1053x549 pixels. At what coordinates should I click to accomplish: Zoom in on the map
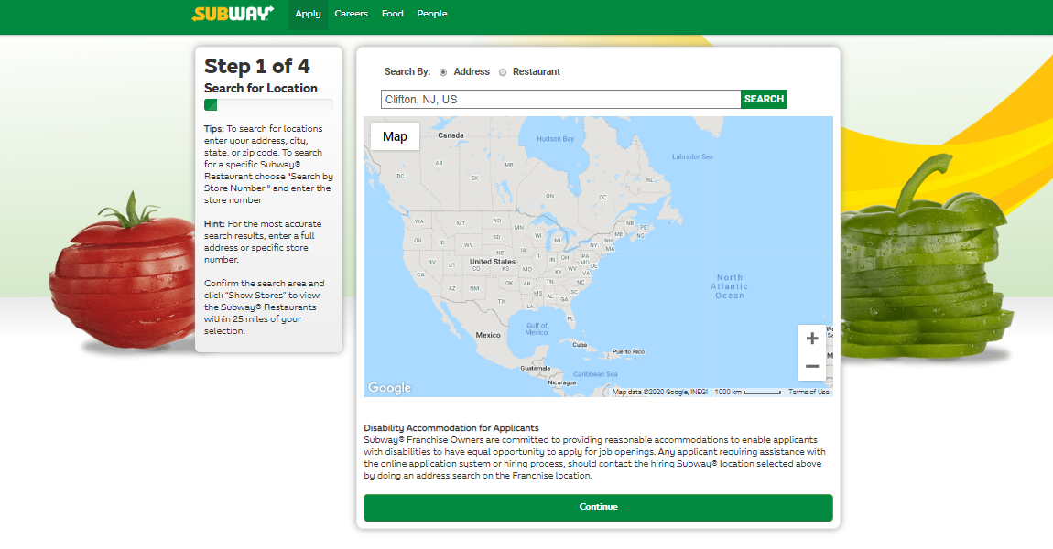(812, 339)
